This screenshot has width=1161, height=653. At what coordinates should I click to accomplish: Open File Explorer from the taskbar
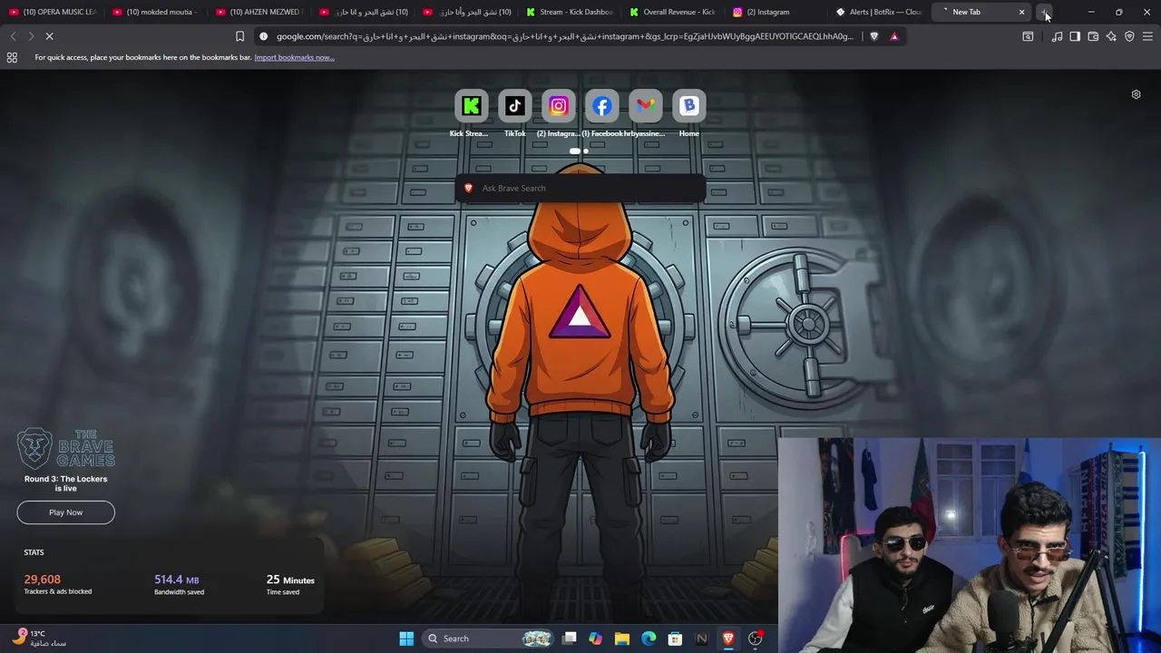pyautogui.click(x=622, y=638)
